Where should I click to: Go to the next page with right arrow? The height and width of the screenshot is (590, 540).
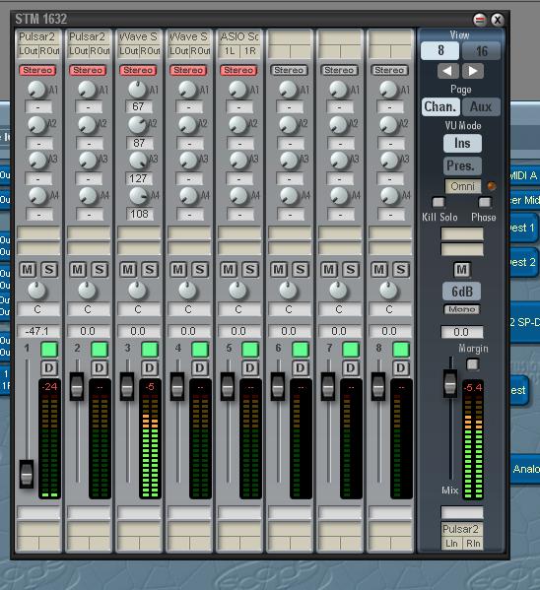click(473, 71)
